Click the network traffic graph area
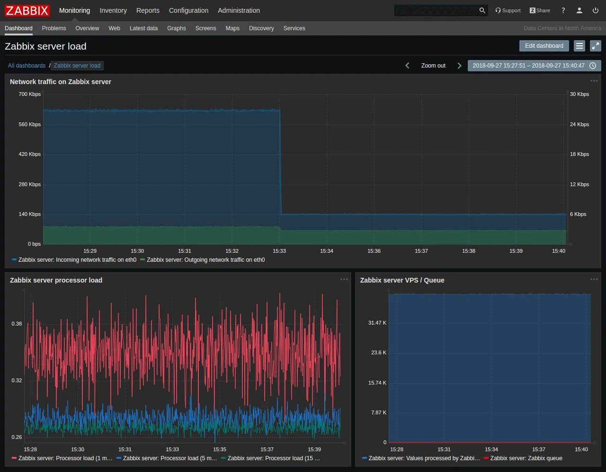The image size is (606, 472). [x=304, y=169]
